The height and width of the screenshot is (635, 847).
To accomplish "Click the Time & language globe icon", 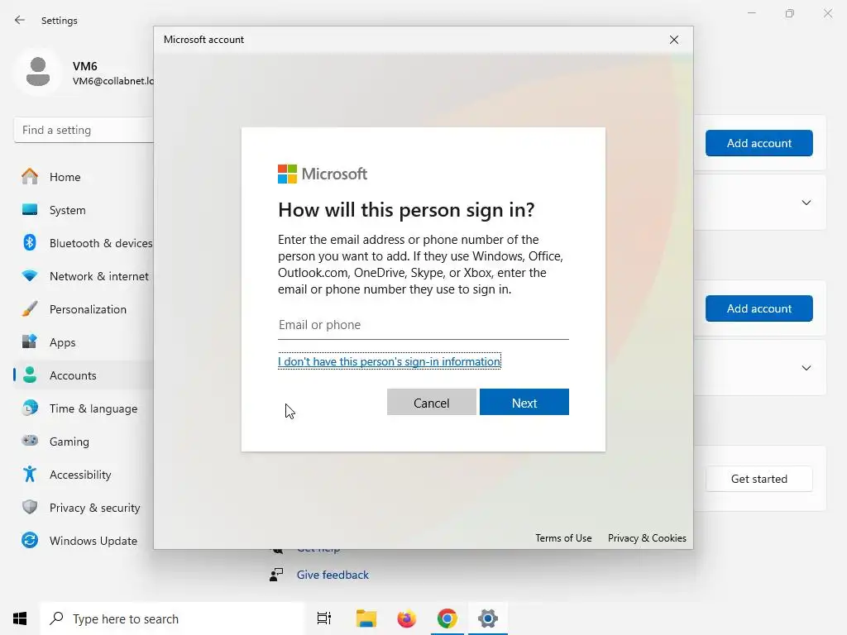I will coord(30,408).
